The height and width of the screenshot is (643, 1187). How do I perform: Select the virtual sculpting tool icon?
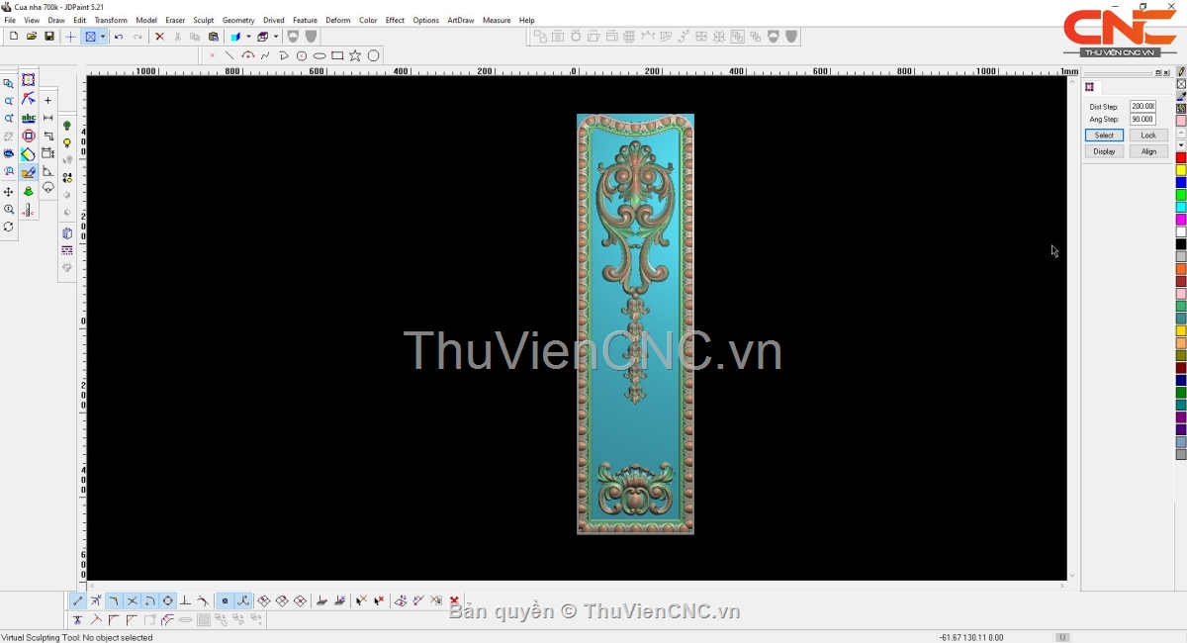pos(29,172)
